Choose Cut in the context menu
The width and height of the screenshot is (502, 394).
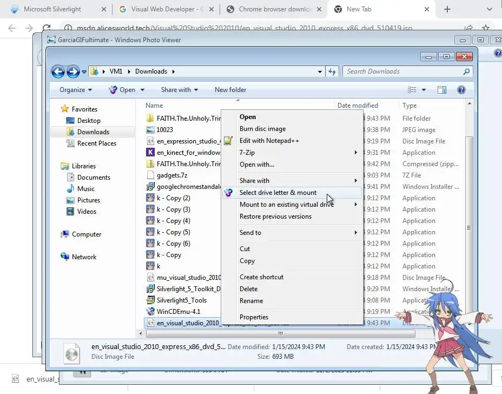(x=292, y=249)
